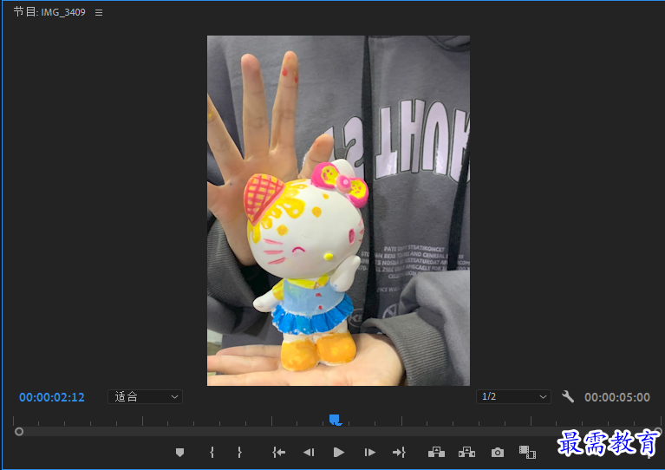Step back one frame
The image size is (665, 470).
pos(309,453)
